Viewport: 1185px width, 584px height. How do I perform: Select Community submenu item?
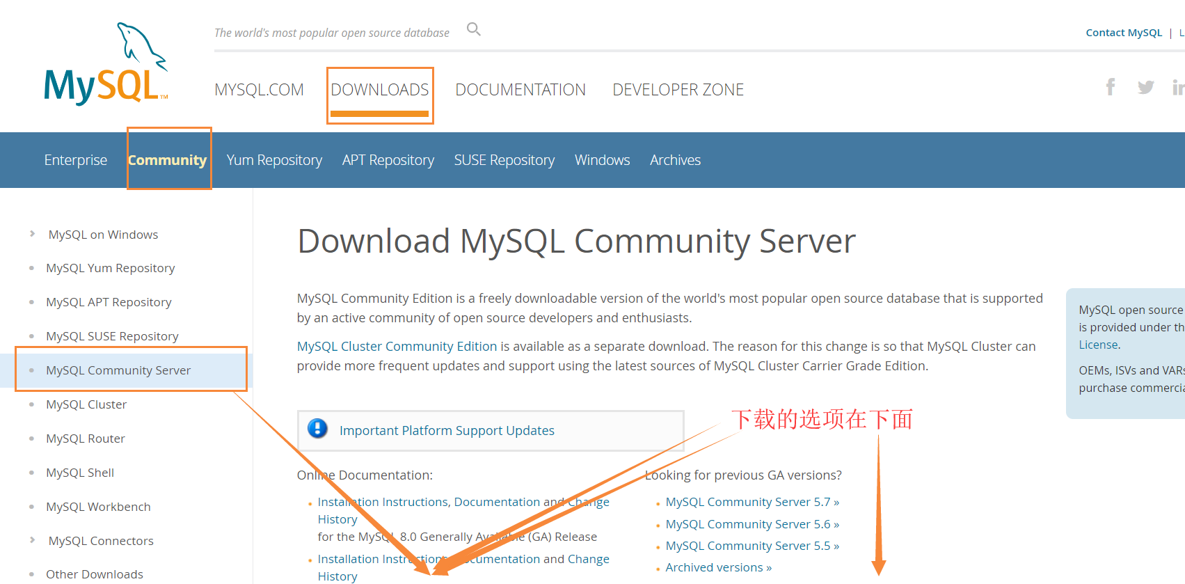tap(167, 160)
